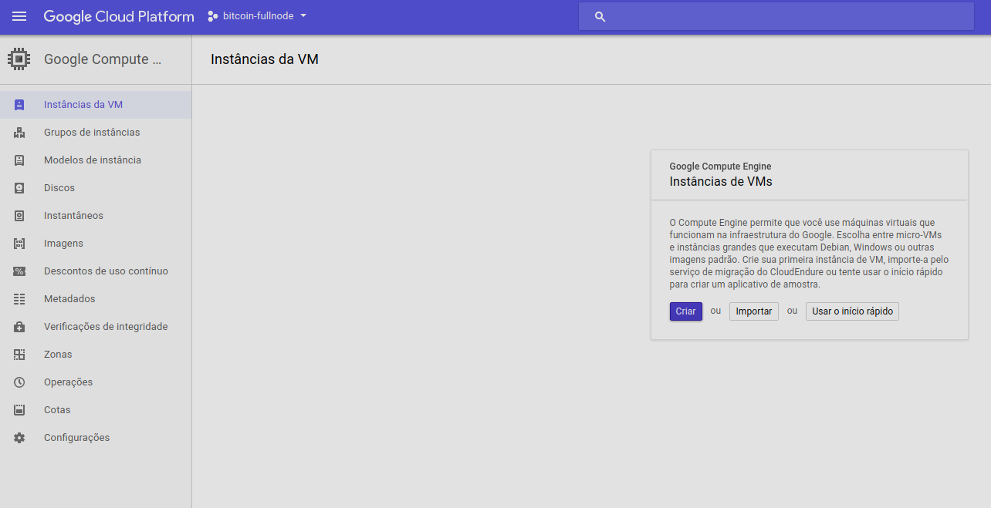Click the blue Criar button
Image resolution: width=991 pixels, height=508 pixels.
coord(685,311)
